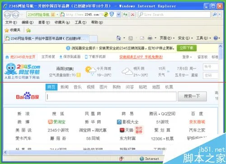Click the add to favorites bar icon
This screenshot has height=164, width=226.
[x=28, y=30]
